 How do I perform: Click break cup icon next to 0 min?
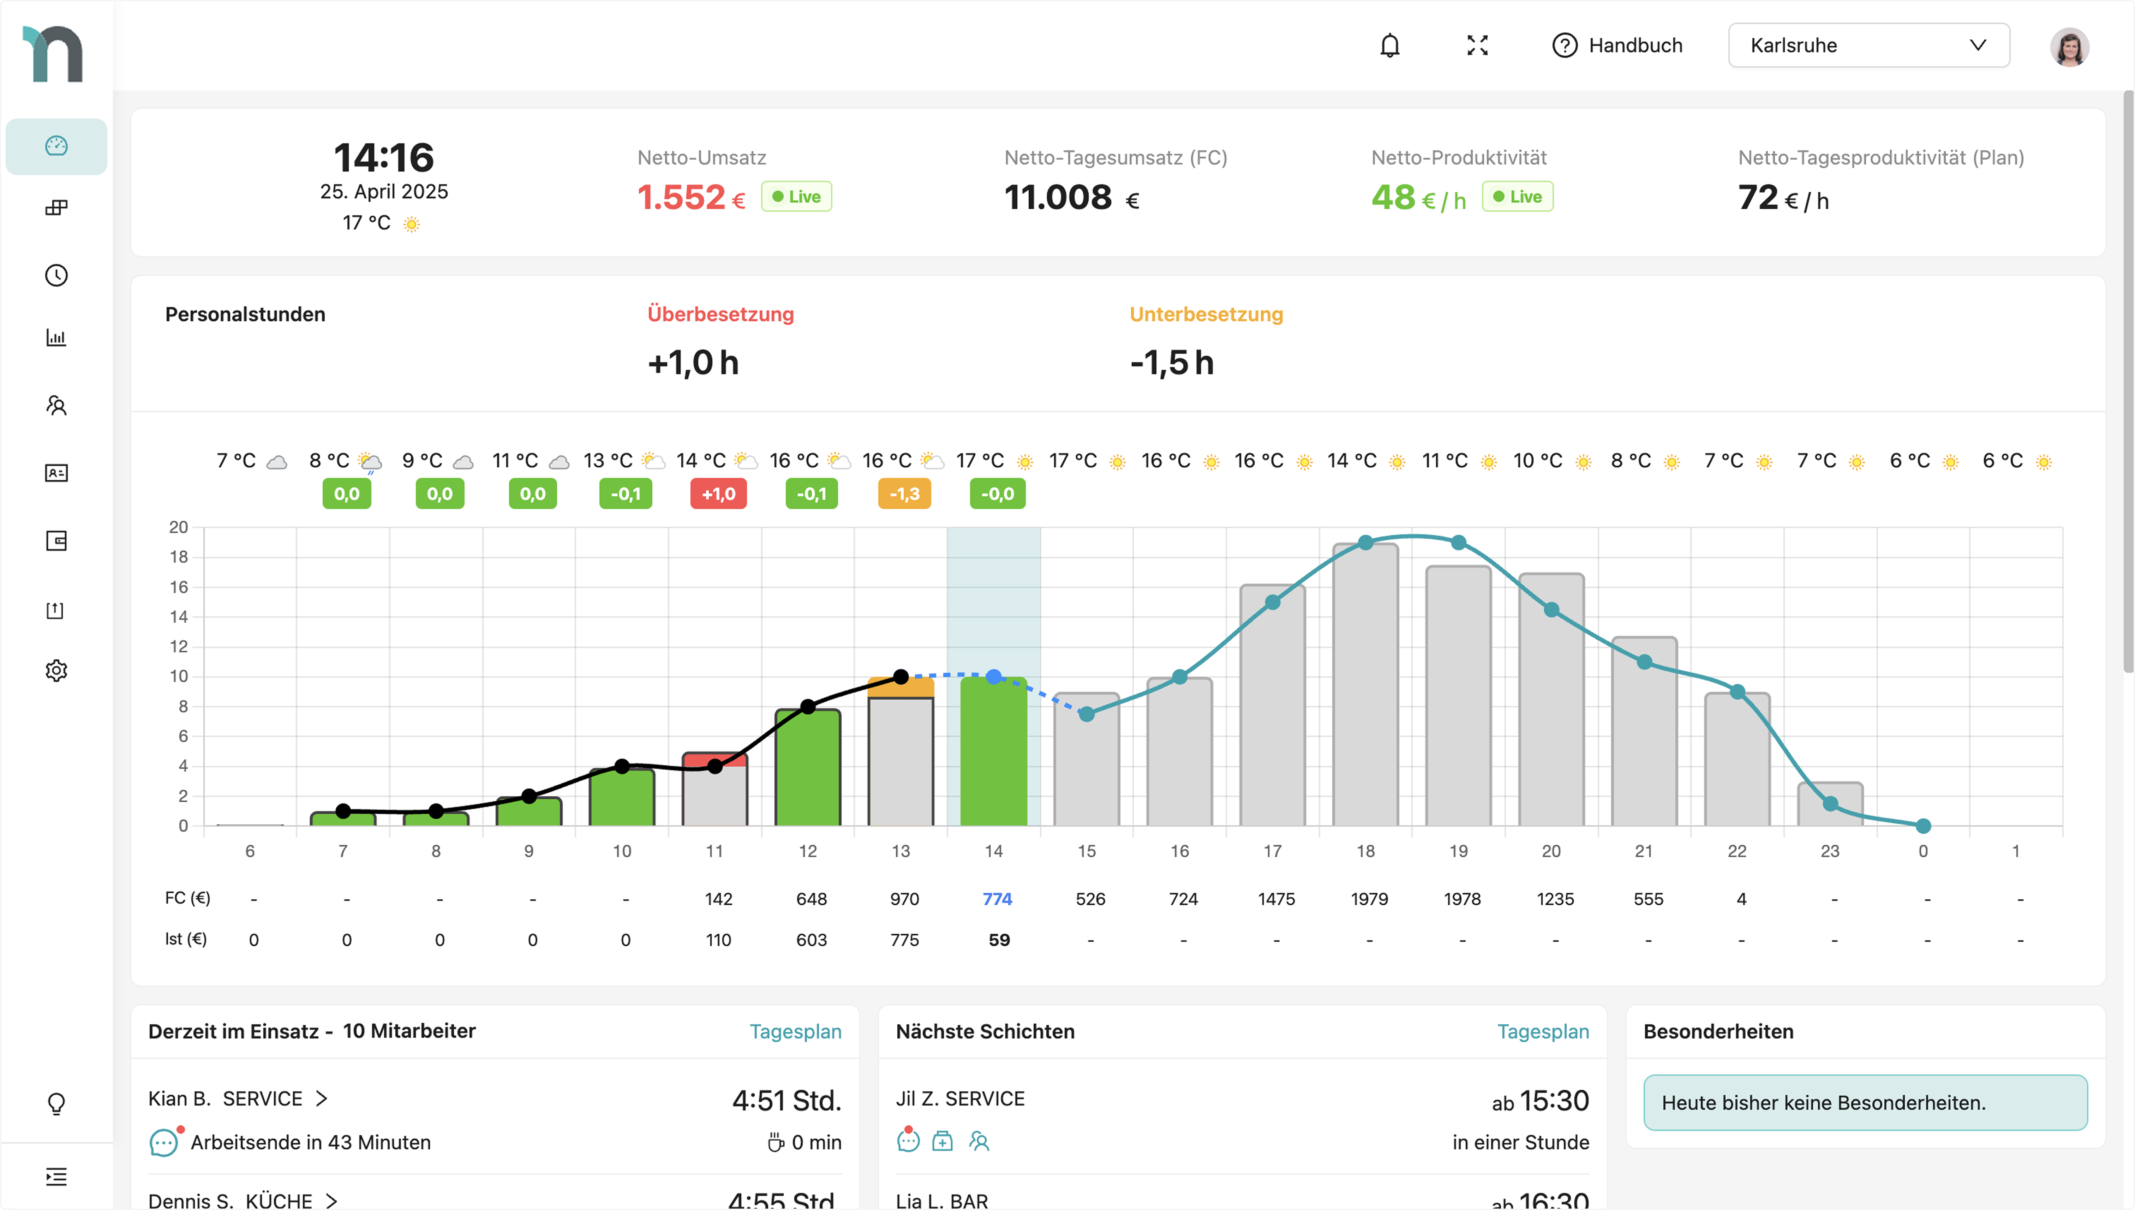click(775, 1143)
